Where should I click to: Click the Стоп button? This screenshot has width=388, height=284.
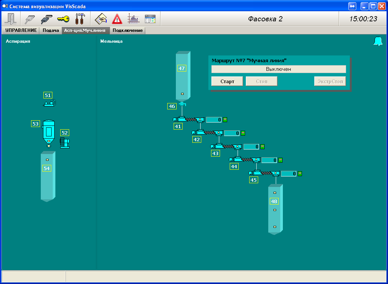(x=262, y=81)
